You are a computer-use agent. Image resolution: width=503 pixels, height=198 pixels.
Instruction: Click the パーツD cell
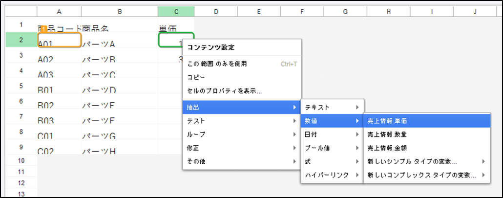click(119, 86)
